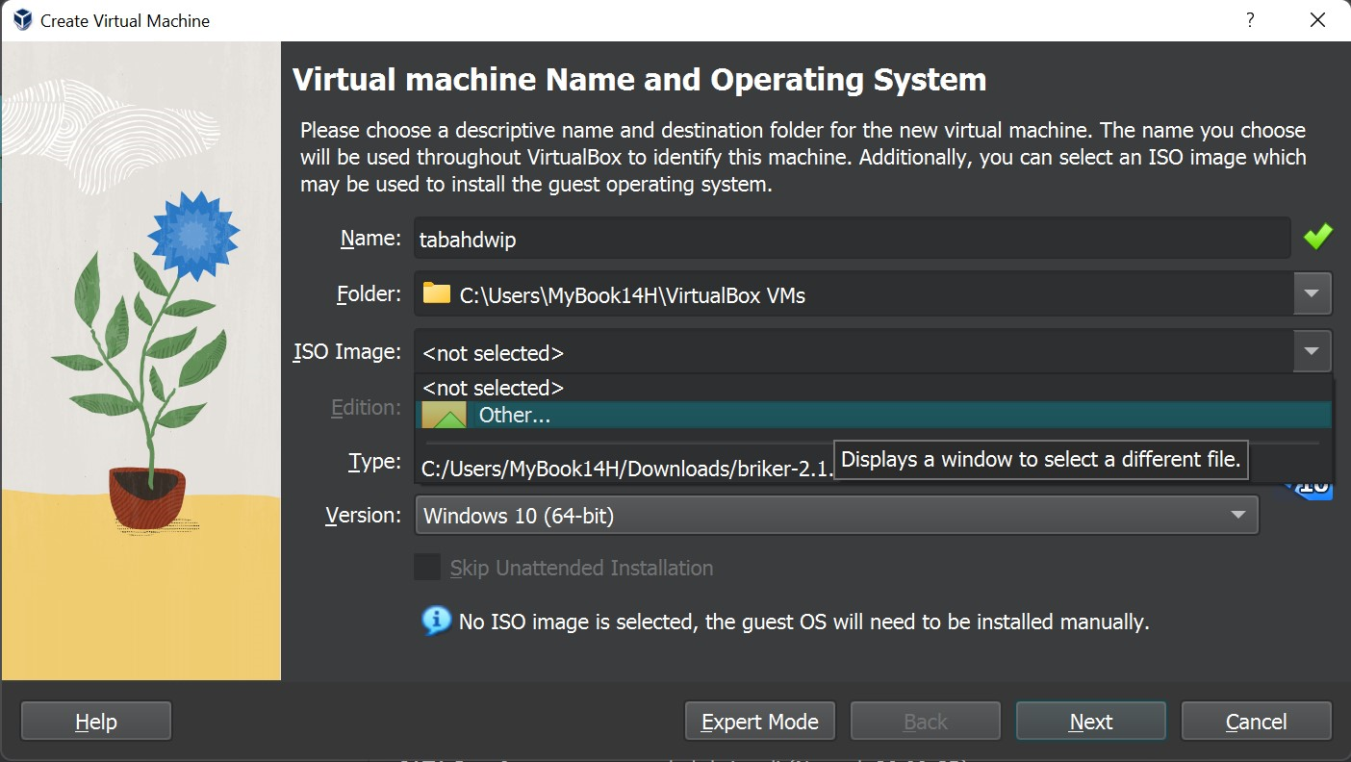Edit the Name field containing tabahdwip
This screenshot has height=762, width=1351.
pyautogui.click(x=853, y=239)
